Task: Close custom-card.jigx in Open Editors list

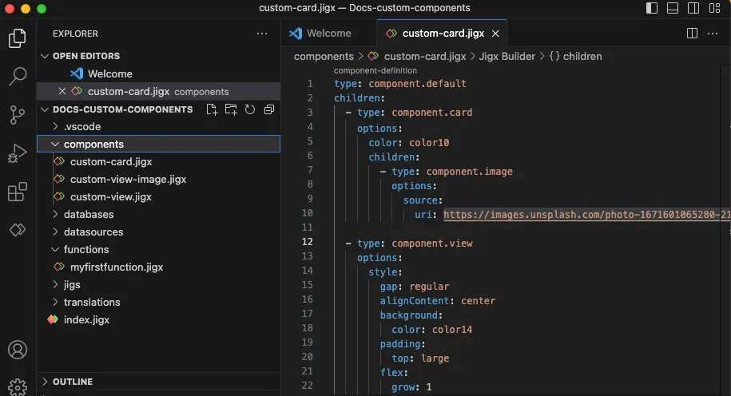Action: tap(62, 91)
